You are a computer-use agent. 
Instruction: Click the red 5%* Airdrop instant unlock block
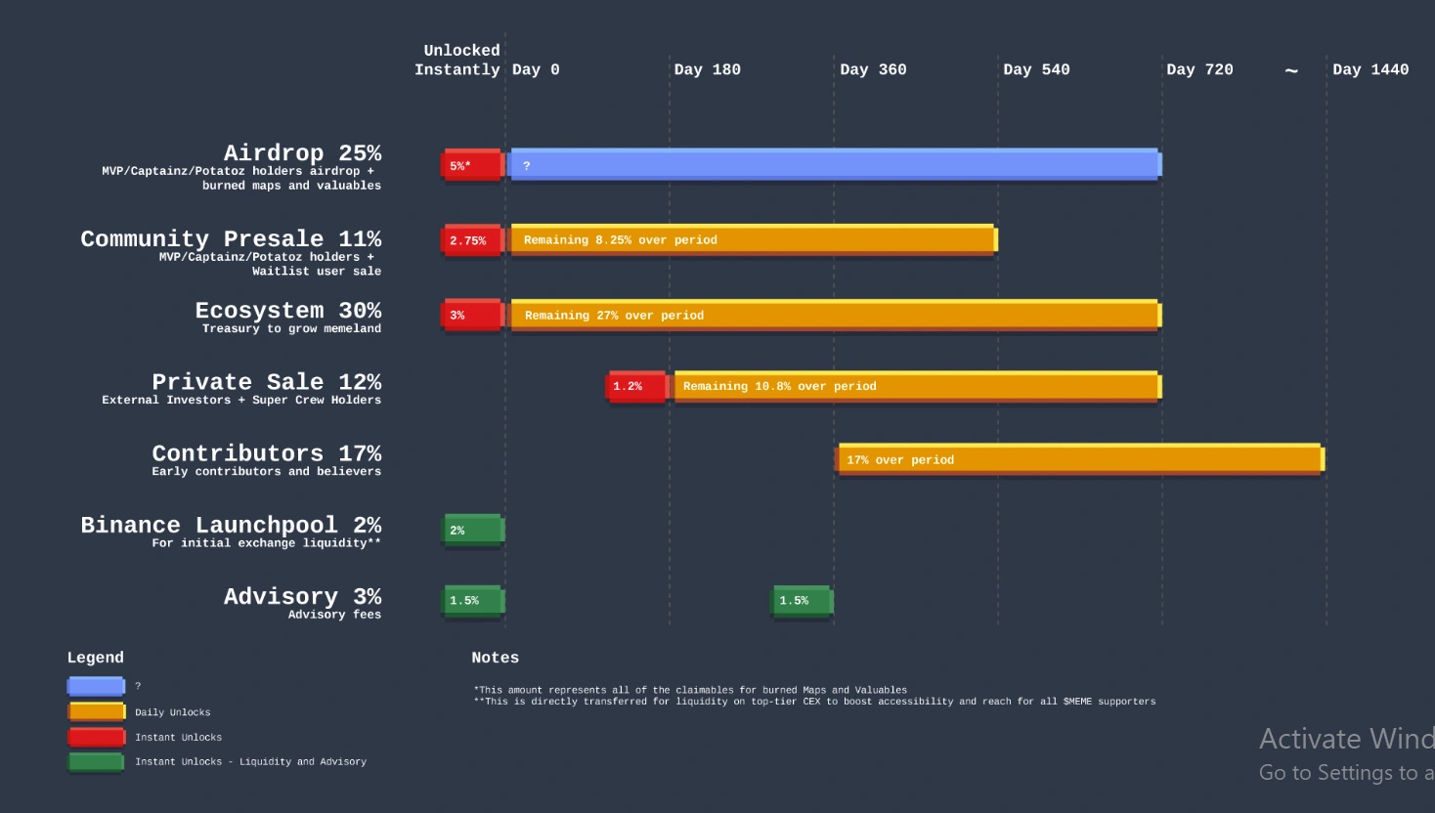[473, 165]
